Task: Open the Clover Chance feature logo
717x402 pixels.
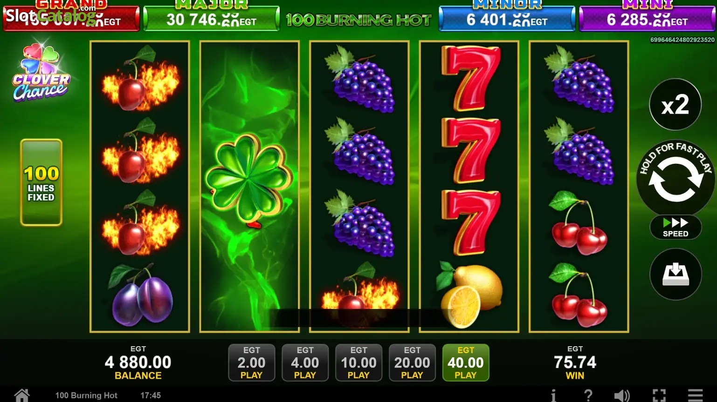Action: 41,73
